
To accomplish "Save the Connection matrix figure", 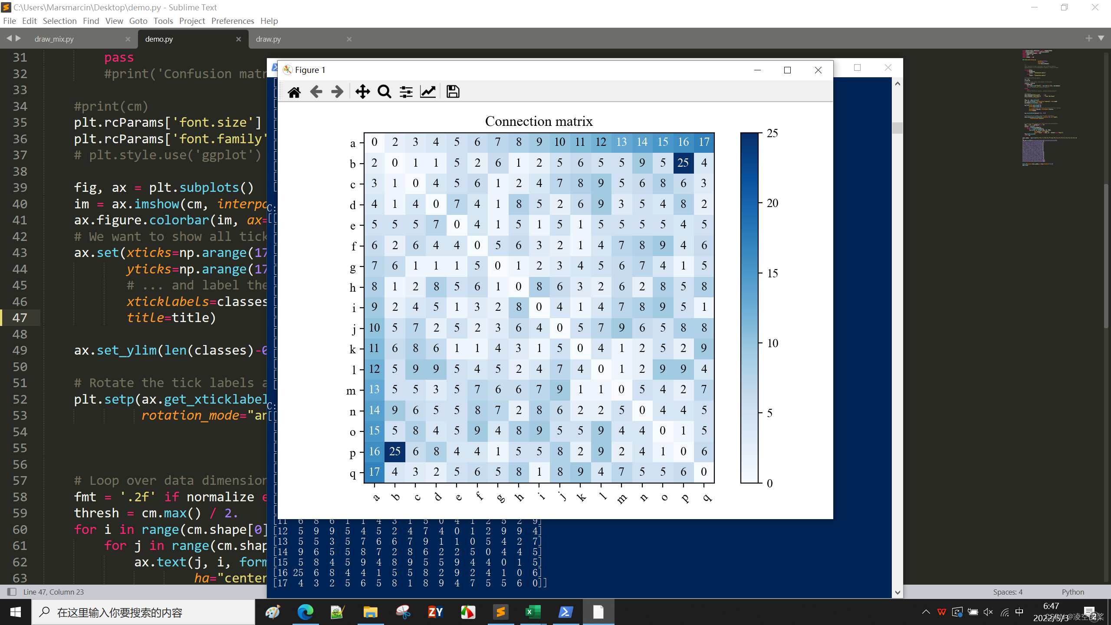I will click(452, 91).
